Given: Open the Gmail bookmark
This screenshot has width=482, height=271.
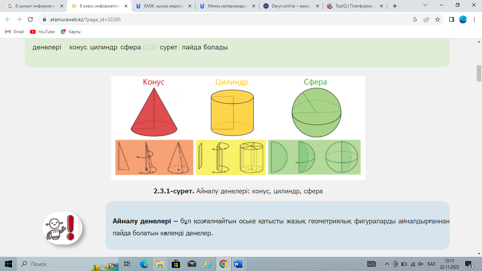Looking at the screenshot, I should [x=14, y=32].
